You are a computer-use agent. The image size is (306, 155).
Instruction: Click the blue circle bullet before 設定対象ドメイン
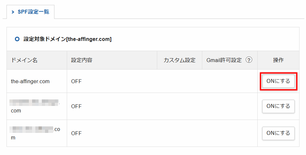pos(17,39)
